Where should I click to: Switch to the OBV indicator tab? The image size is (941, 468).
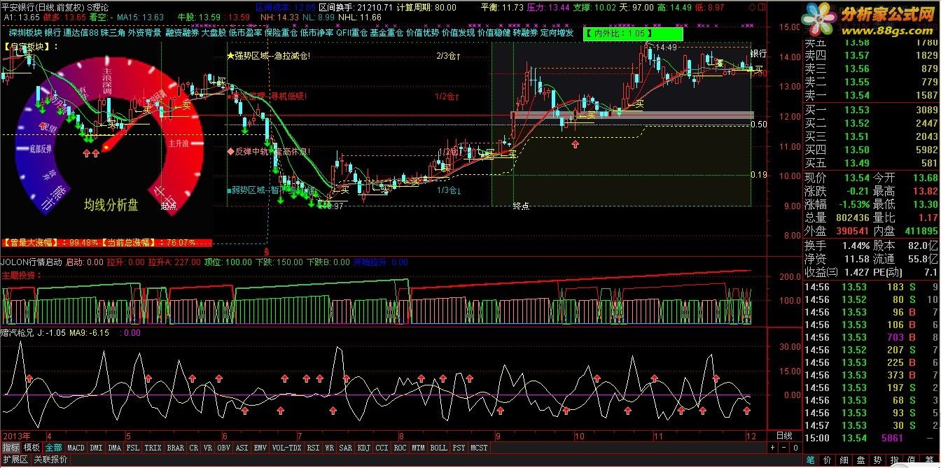(x=224, y=448)
